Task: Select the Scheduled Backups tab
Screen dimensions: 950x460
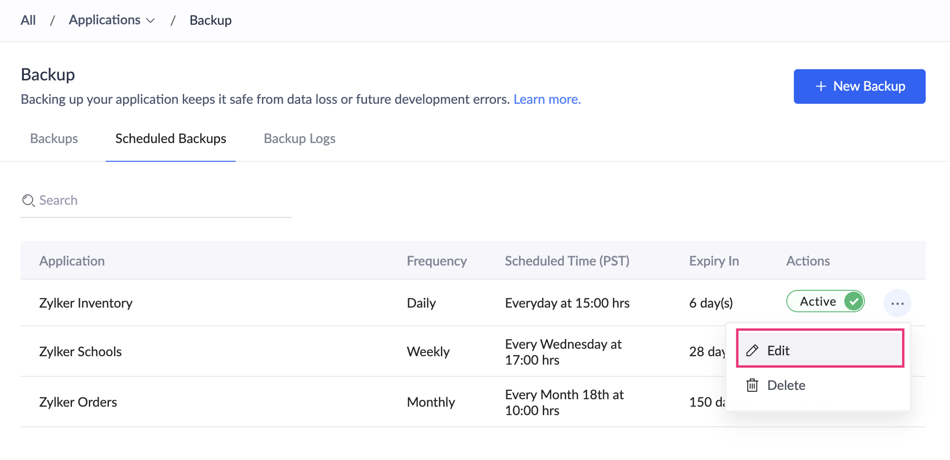Action: click(170, 138)
